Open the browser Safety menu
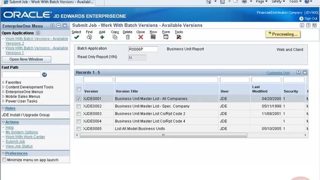The image size is (320, 180). pos(278,1)
